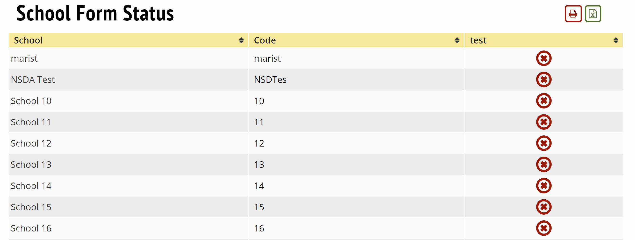
Task: Click red X icon in School 13 row
Action: 544,165
